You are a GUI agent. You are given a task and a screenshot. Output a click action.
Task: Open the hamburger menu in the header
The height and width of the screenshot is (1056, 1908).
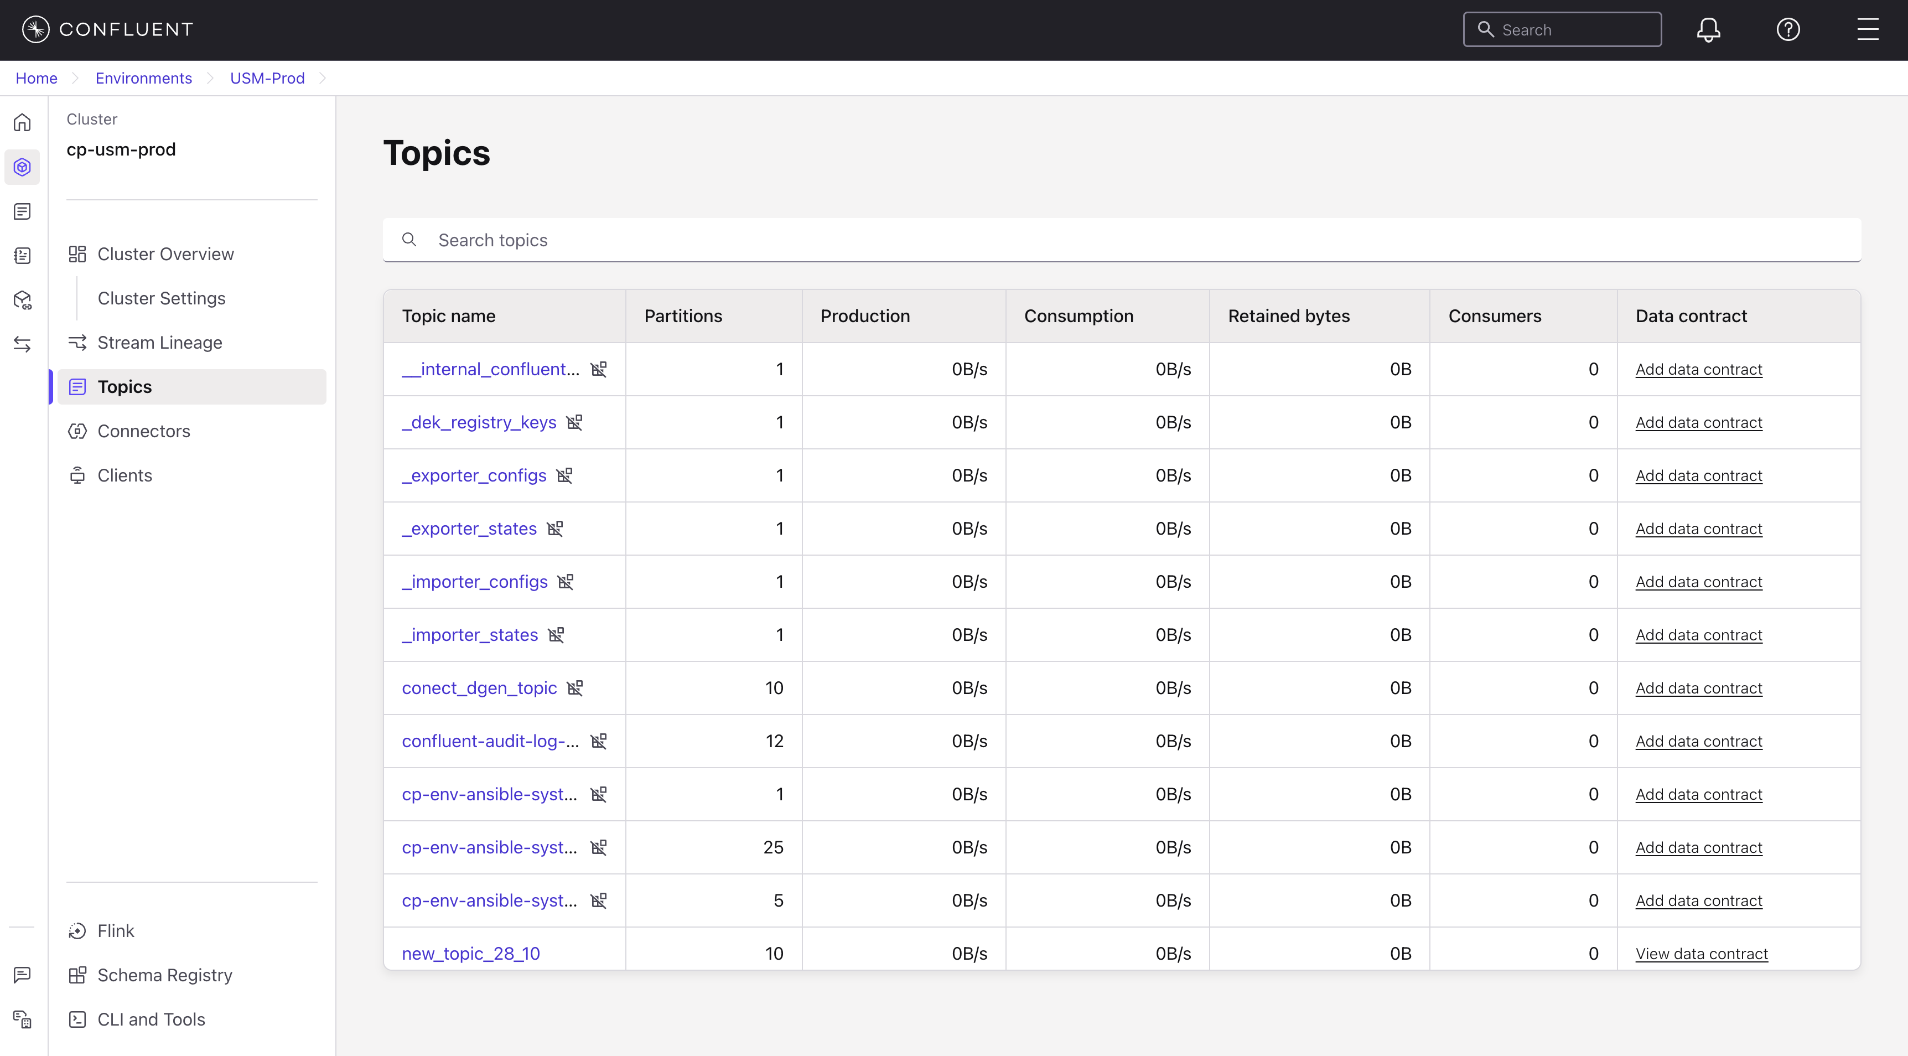click(1867, 30)
